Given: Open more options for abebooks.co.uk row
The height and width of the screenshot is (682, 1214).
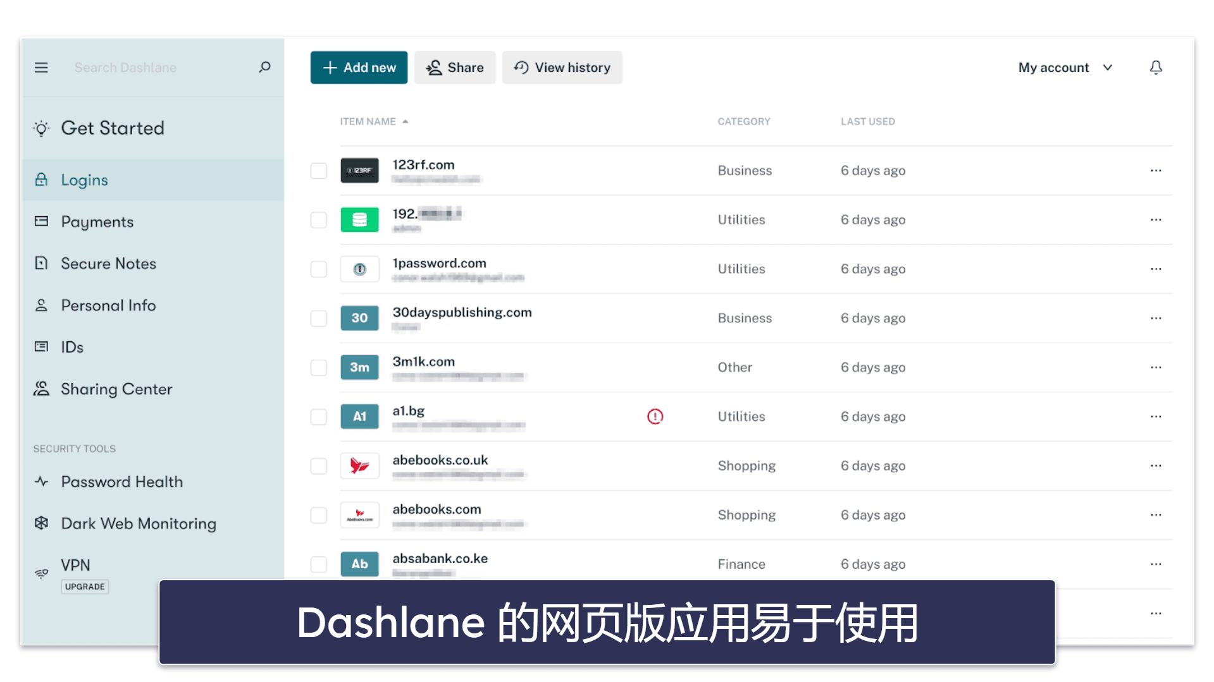Looking at the screenshot, I should tap(1156, 466).
